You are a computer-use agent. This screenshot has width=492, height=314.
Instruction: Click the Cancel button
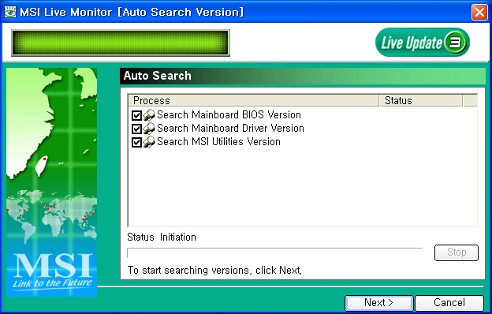(x=449, y=303)
